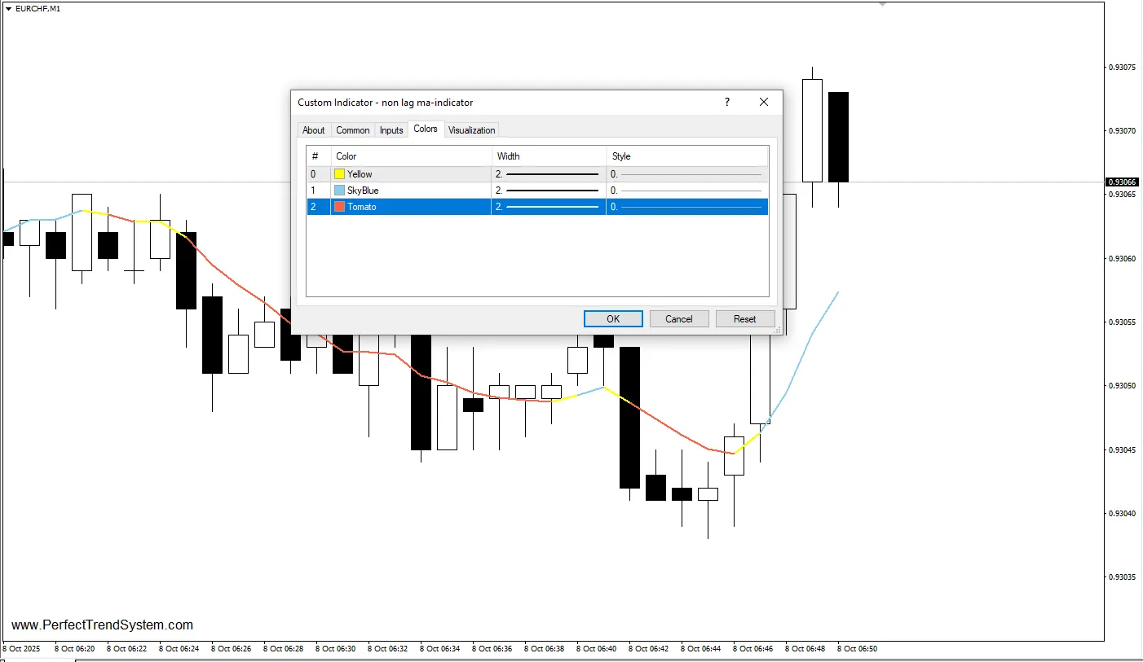
Task: Click the 0.93035 price axis label
Action: click(x=1123, y=577)
